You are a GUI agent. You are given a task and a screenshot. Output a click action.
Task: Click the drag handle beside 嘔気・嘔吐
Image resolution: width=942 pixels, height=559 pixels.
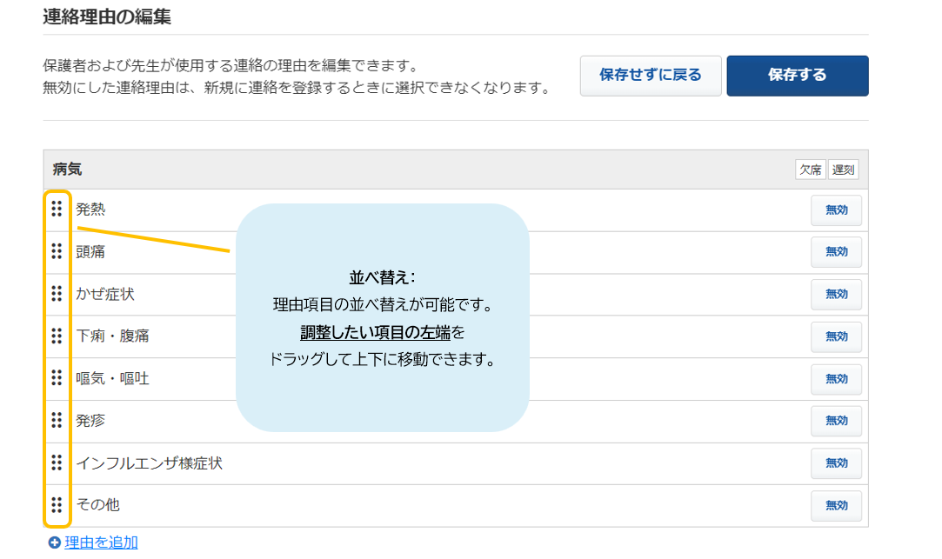tap(57, 377)
